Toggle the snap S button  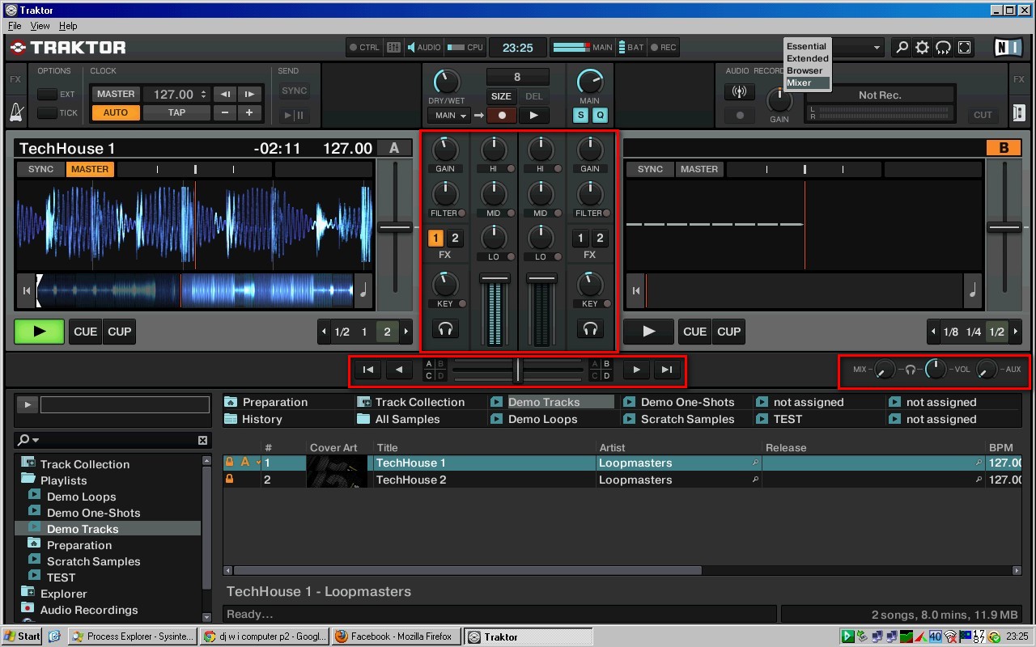click(580, 116)
